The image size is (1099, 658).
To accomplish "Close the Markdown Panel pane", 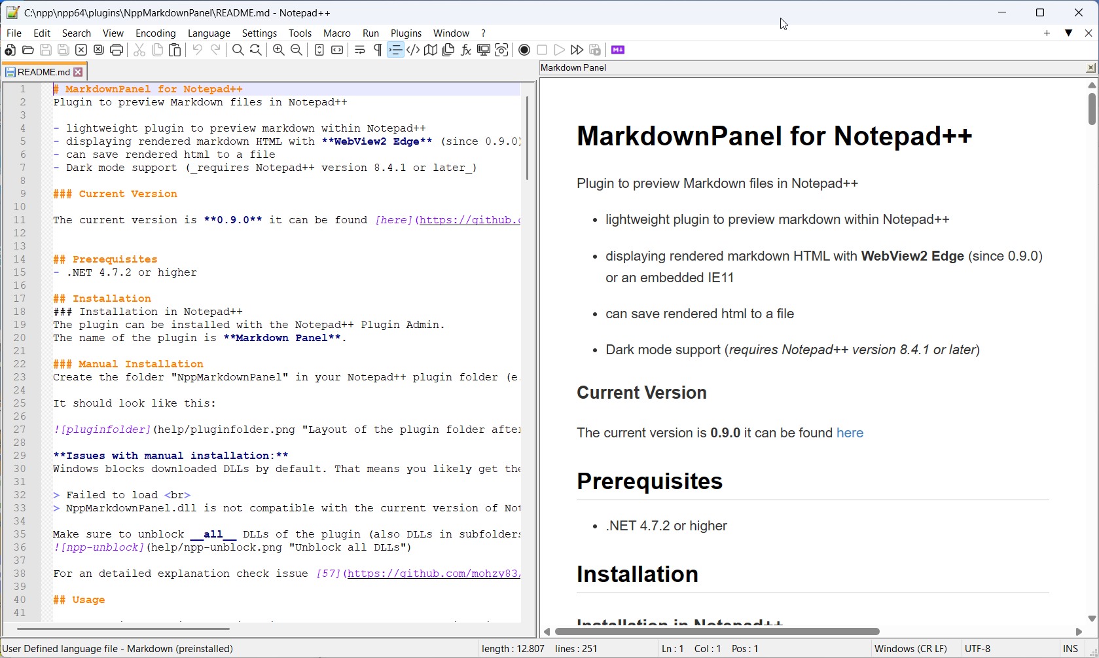I will pyautogui.click(x=1090, y=67).
